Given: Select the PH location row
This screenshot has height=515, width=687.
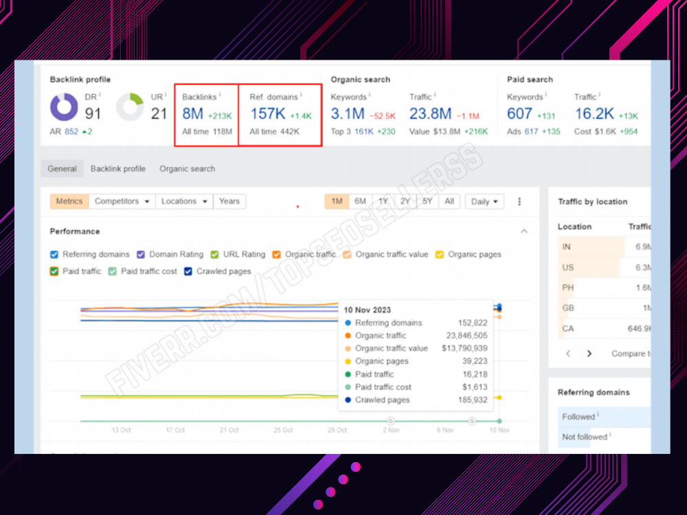Looking at the screenshot, I should click(604, 288).
